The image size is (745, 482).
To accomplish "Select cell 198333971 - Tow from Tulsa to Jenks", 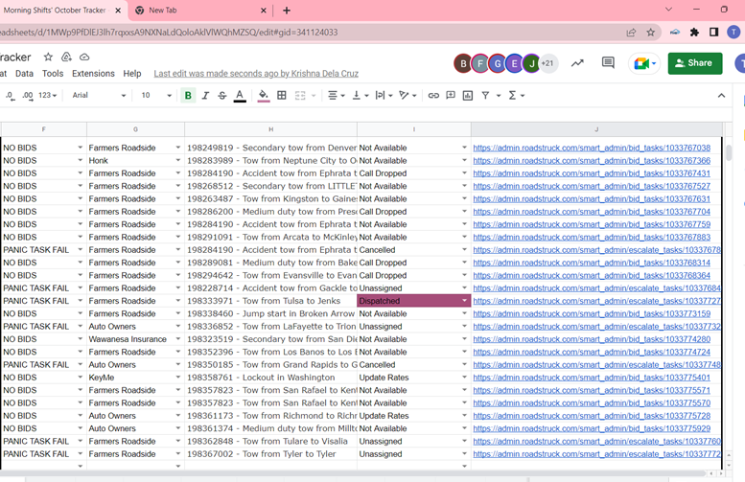I will click(270, 301).
